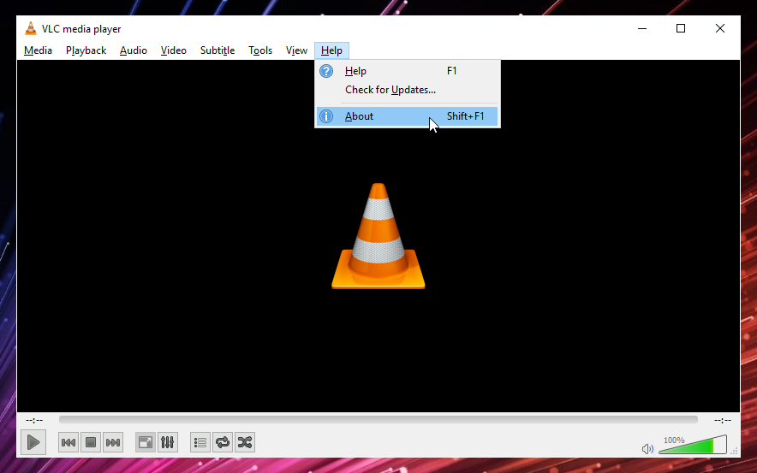The width and height of the screenshot is (757, 473).
Task: Click the VLC cone icon in title bar
Action: coord(31,28)
